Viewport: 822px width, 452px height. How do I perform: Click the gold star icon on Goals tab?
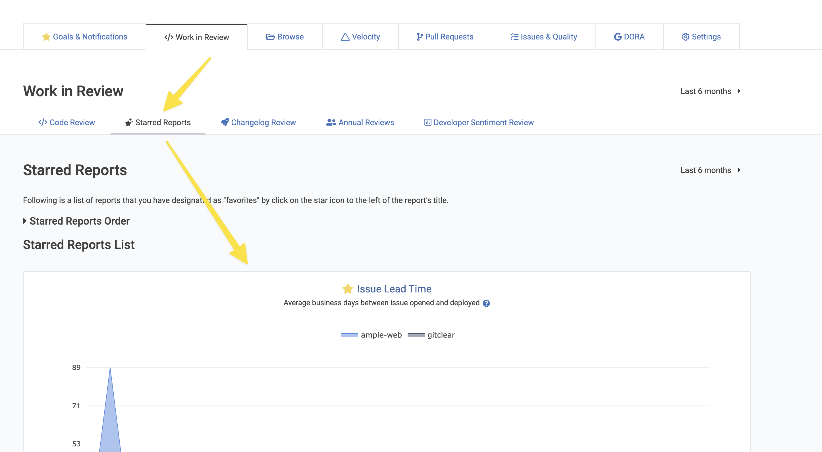(46, 37)
